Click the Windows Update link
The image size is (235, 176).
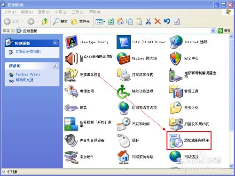click(28, 74)
